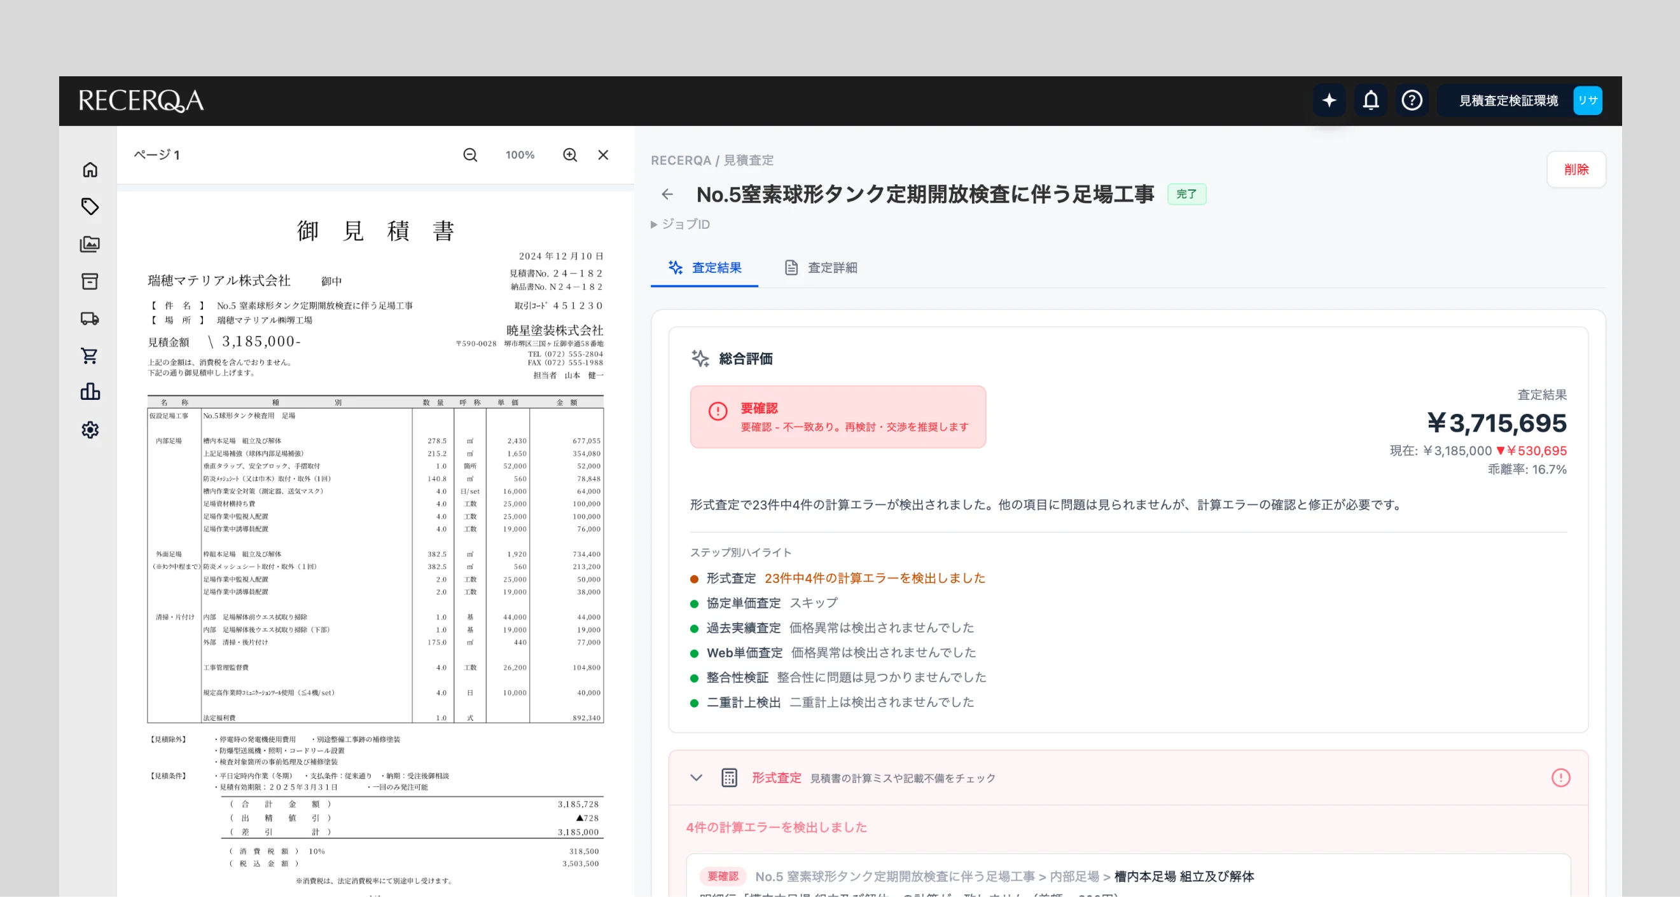
Task: Switch to the 査定詳細 tab
Action: [x=821, y=268]
